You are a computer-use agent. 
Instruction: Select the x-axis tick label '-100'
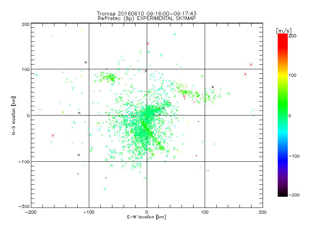click(x=89, y=212)
